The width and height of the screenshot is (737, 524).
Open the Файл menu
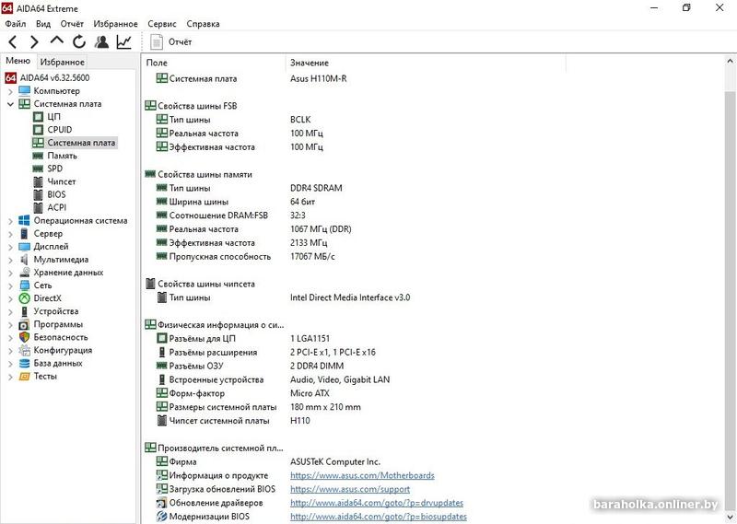[x=16, y=24]
